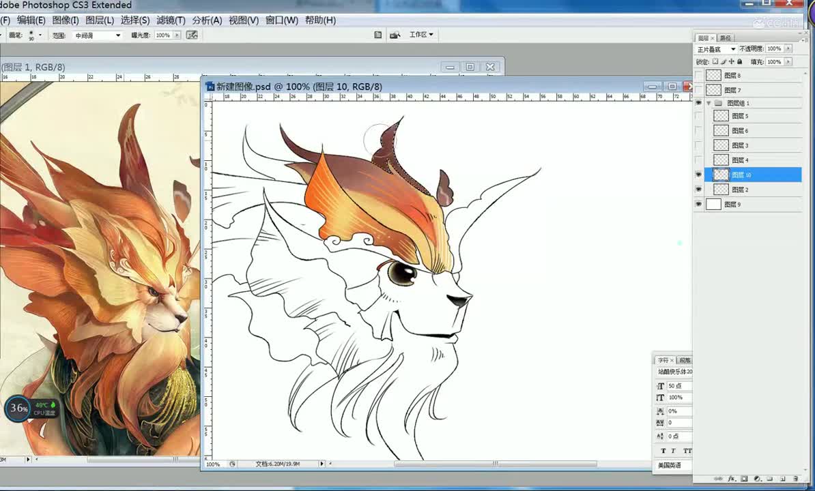Show layer 图层 8 visibility box
Image resolution: width=815 pixels, height=491 pixels.
[698, 75]
